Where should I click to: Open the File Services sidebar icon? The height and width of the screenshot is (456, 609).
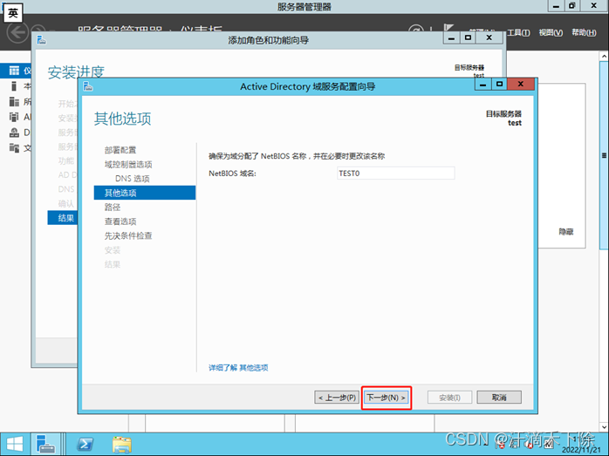click(14, 148)
